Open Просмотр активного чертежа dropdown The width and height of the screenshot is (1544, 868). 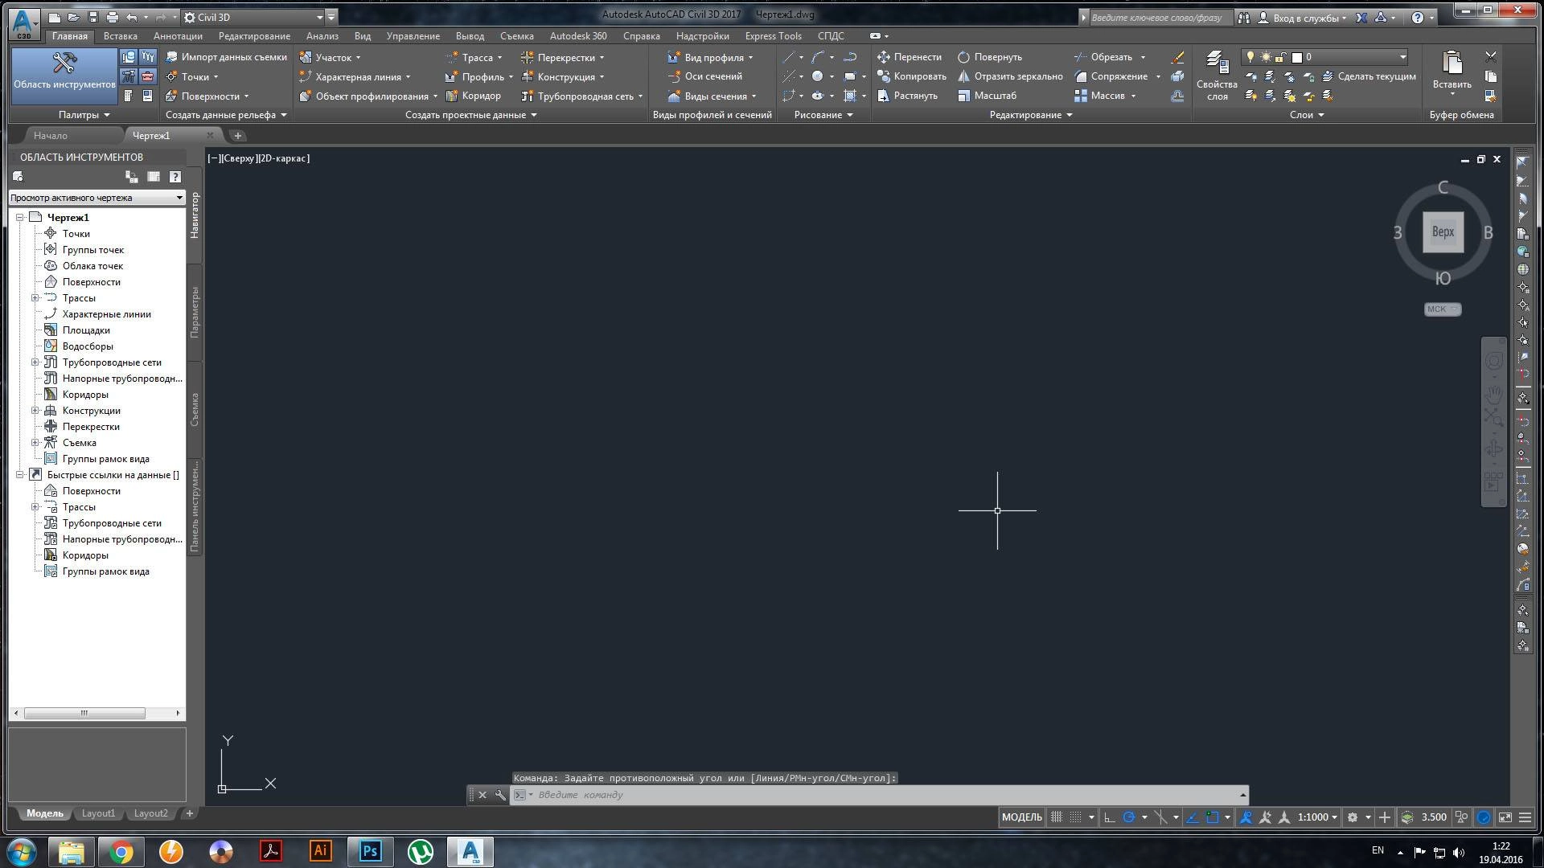pos(96,198)
